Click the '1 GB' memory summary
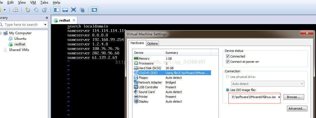Image resolution: width=316 pixels, height=118 pixels. [x=169, y=59]
